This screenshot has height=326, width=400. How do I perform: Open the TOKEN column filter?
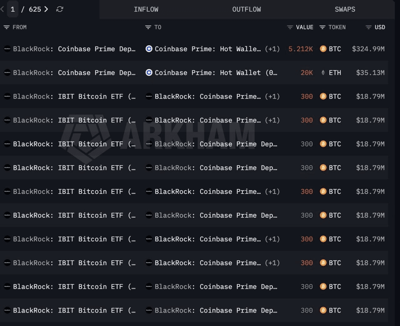(322, 27)
